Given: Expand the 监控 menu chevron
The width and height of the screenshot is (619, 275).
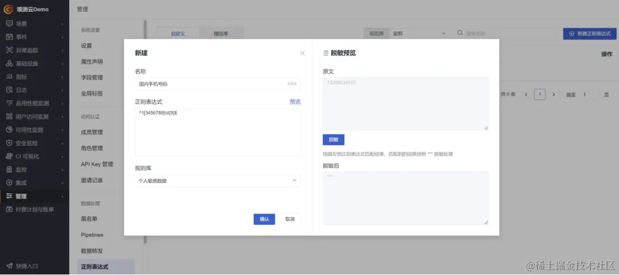Looking at the screenshot, I should [x=62, y=170].
